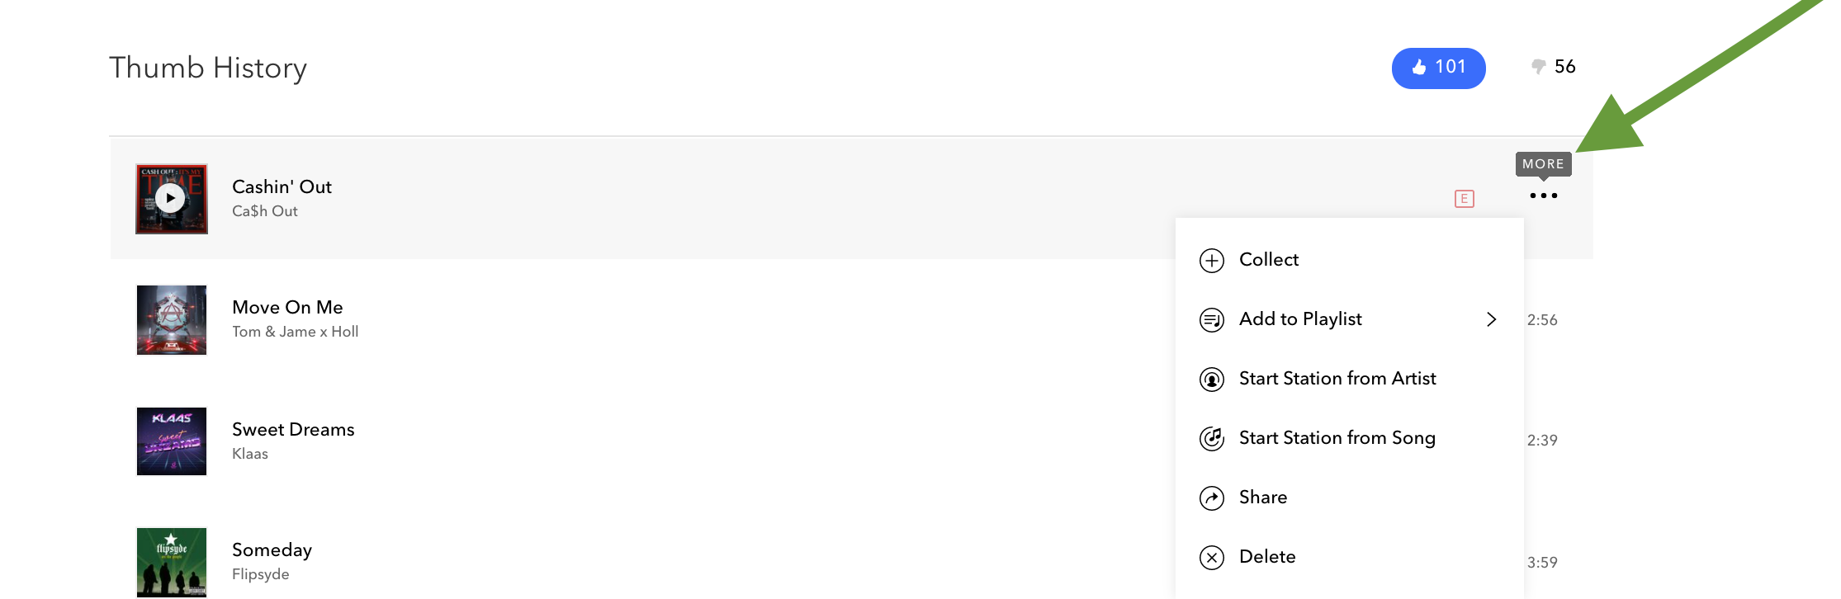This screenshot has width=1841, height=599.
Task: Show thumbs up history (101)
Action: click(x=1438, y=68)
